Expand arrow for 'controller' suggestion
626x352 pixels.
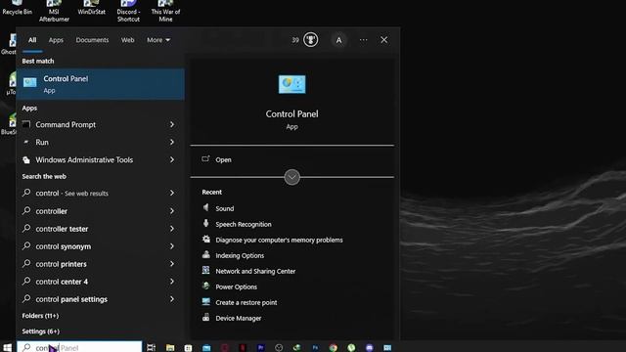click(172, 211)
